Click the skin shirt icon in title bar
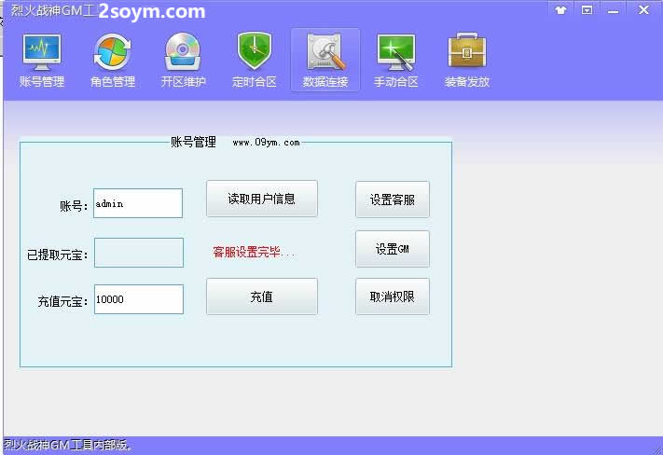 coord(560,10)
